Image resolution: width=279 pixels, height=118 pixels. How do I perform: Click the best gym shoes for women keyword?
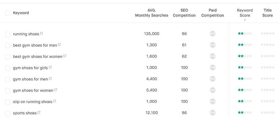37,56
